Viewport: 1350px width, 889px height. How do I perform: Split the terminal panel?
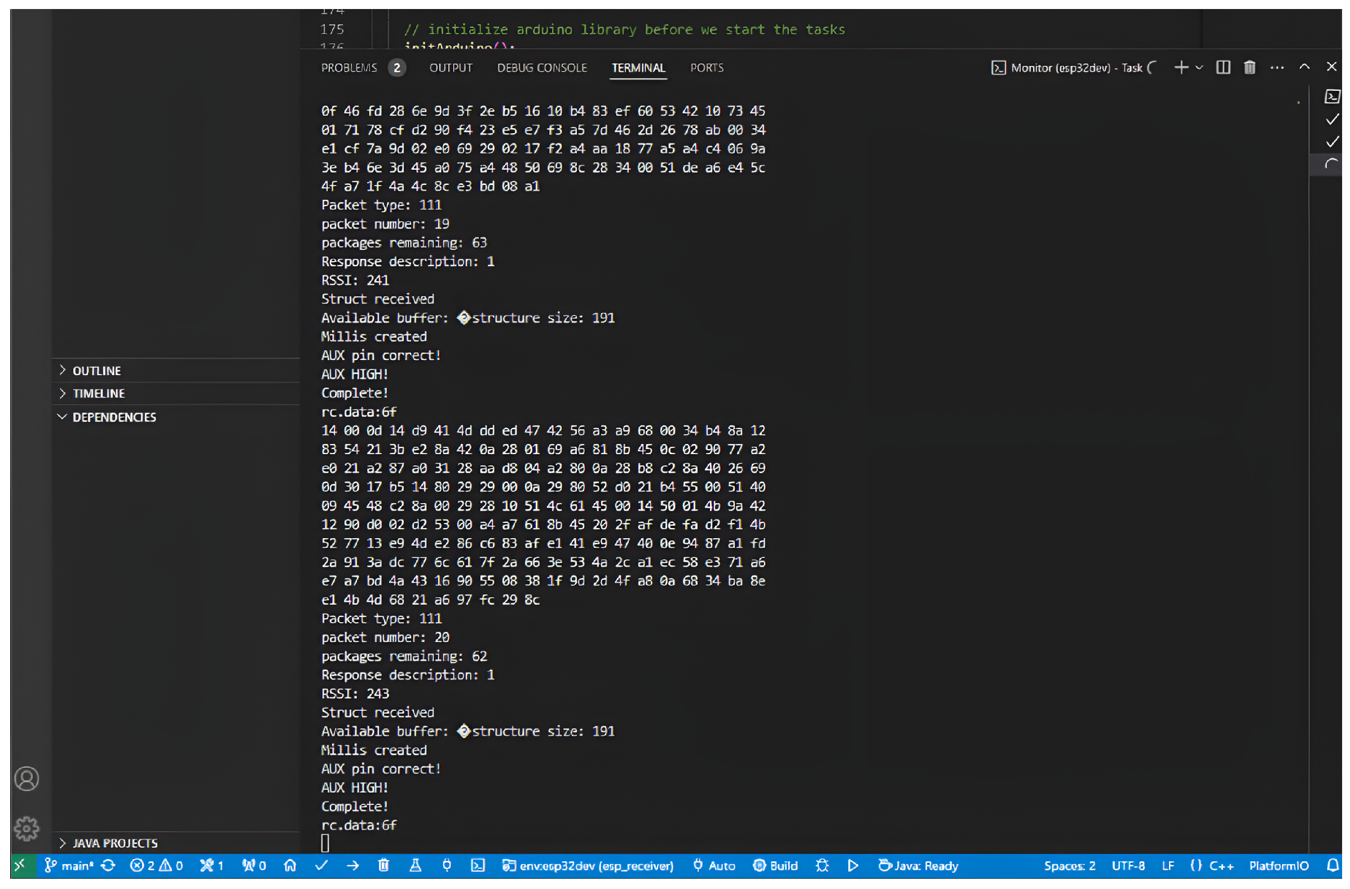[x=1223, y=68]
